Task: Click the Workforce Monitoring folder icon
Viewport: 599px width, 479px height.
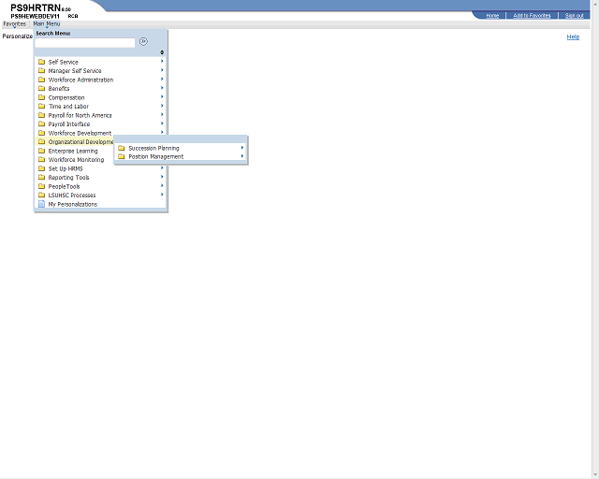Action: (x=41, y=159)
